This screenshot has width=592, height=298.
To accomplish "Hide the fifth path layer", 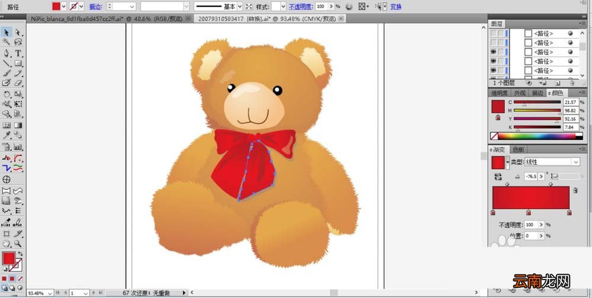I will coord(493,71).
